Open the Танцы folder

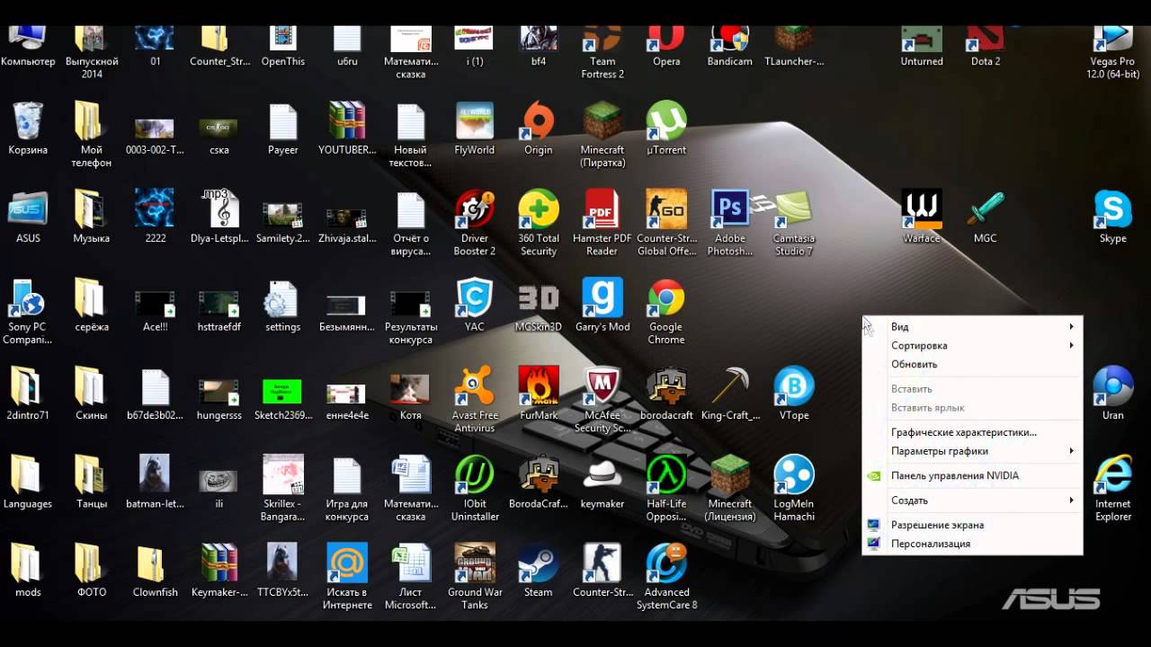[x=92, y=481]
